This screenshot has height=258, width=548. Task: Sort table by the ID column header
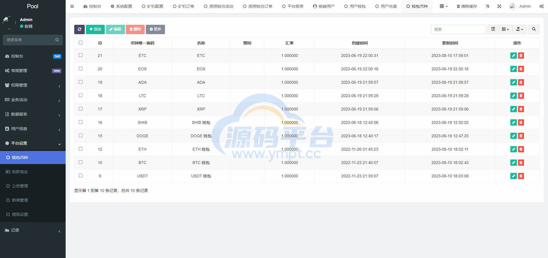tap(100, 43)
